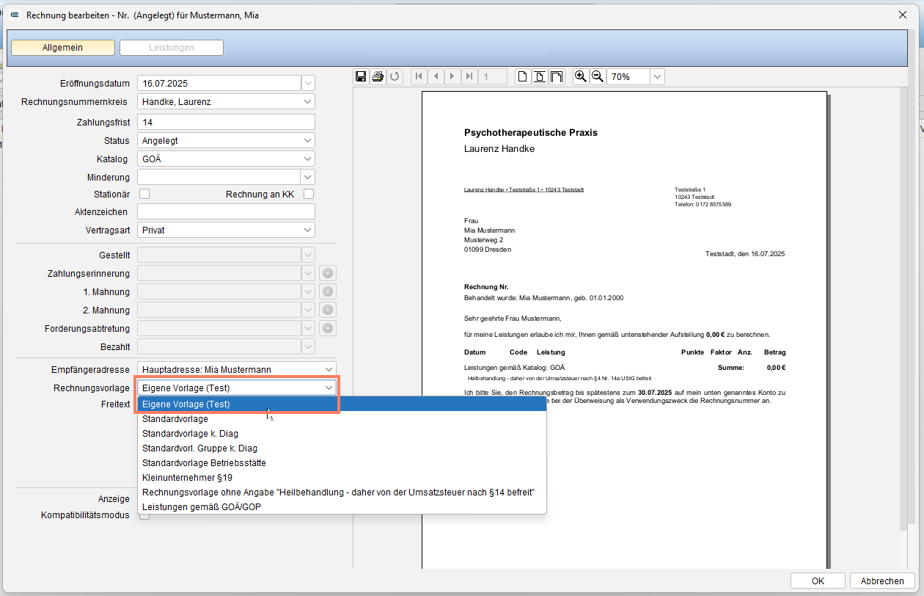Click the save icon in preview toolbar
The height and width of the screenshot is (596, 924).
361,76
